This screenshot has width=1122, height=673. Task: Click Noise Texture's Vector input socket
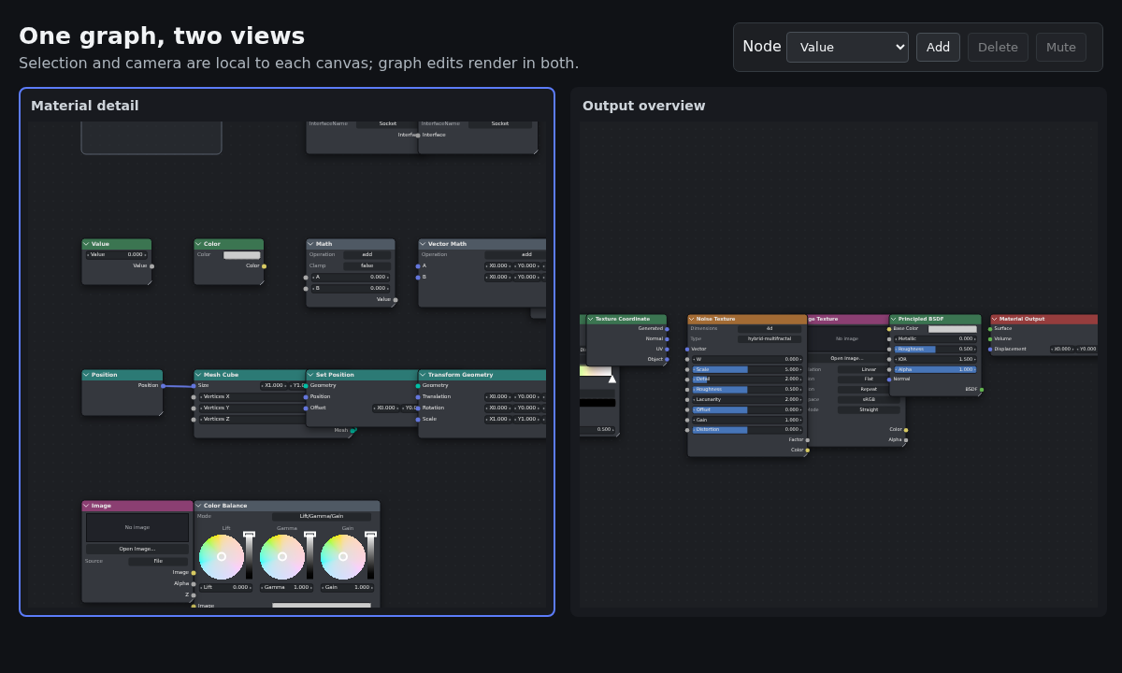point(687,350)
